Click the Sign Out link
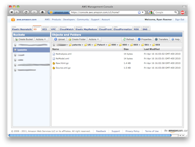Viewport: 195px width, 147px height. coord(180,19)
